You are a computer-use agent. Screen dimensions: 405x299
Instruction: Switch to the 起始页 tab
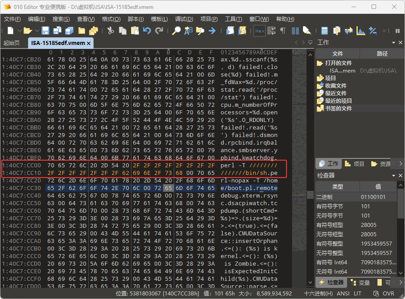click(12, 43)
